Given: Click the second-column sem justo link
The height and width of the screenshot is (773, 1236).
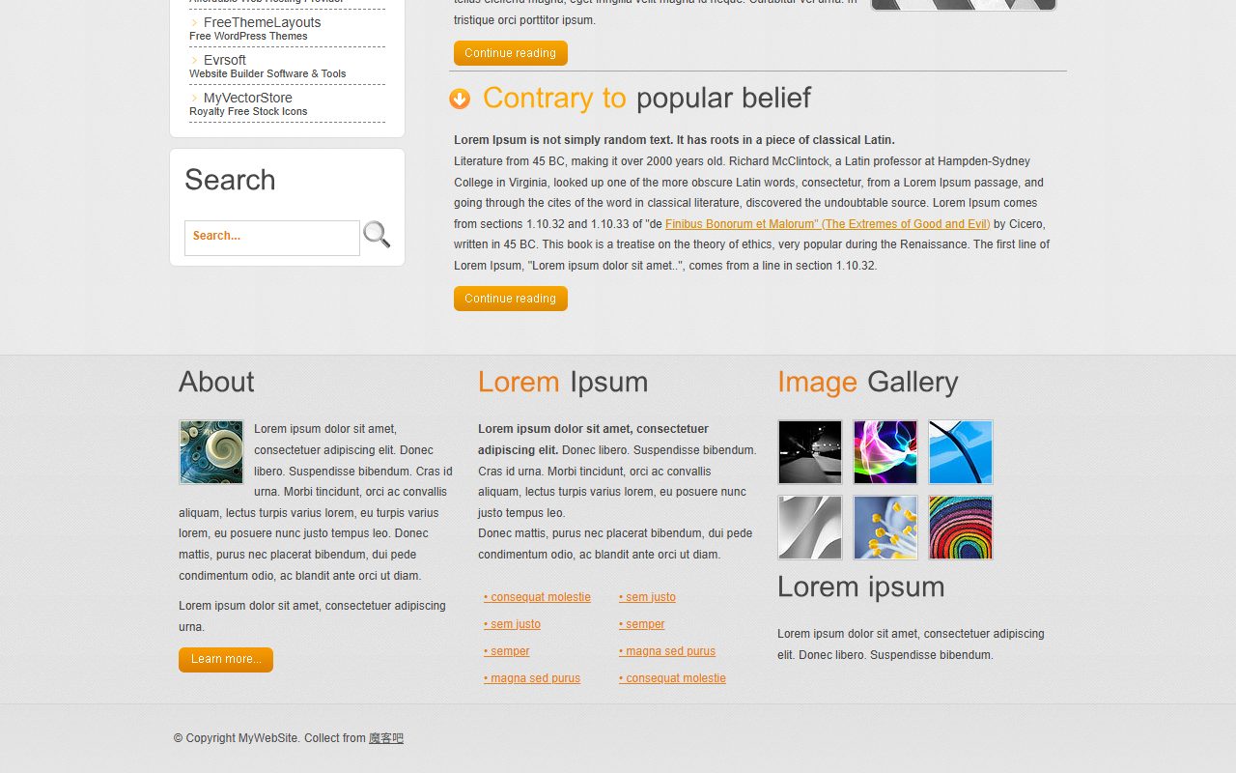Looking at the screenshot, I should pos(647,597).
